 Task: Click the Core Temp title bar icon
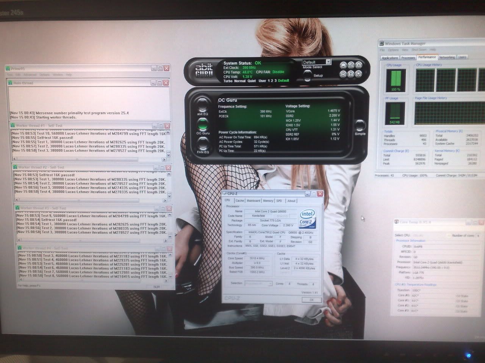pos(396,222)
